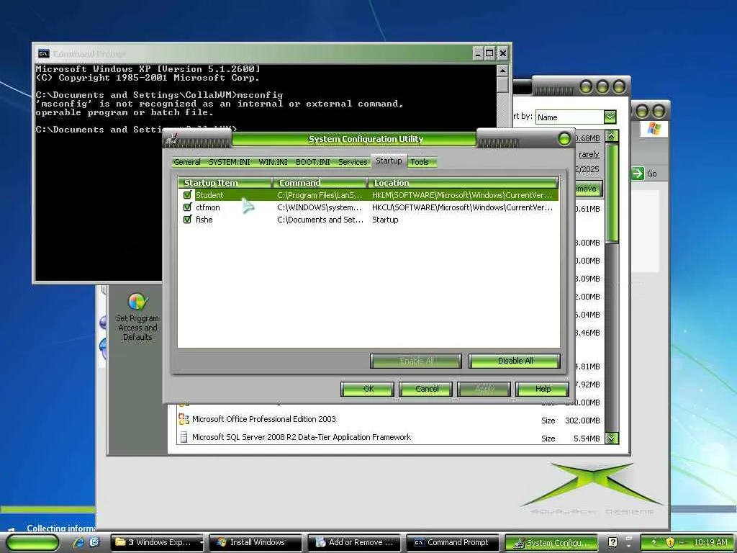The height and width of the screenshot is (553, 737).
Task: Click the Command Prompt title bar icon
Action: [x=43, y=53]
